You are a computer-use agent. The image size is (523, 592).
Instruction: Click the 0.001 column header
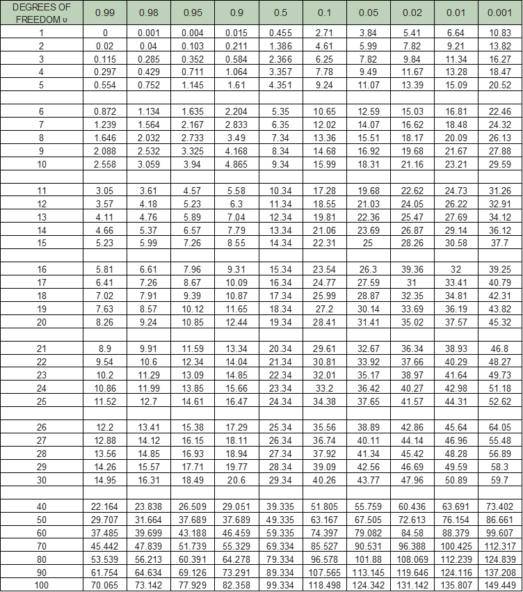coord(500,13)
